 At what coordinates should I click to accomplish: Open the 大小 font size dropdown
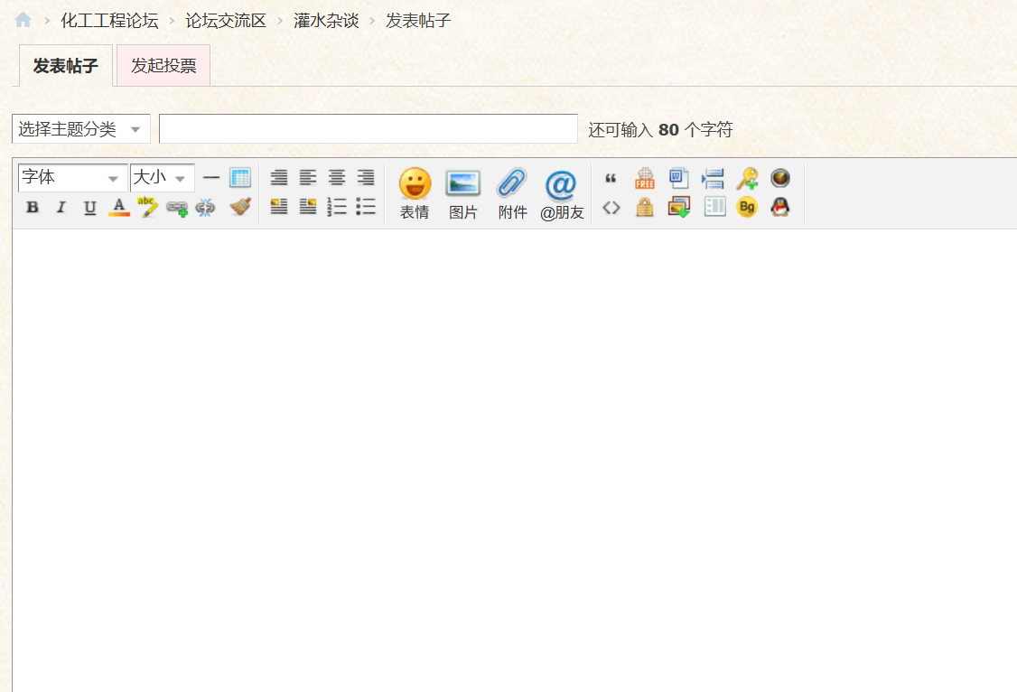pyautogui.click(x=163, y=178)
